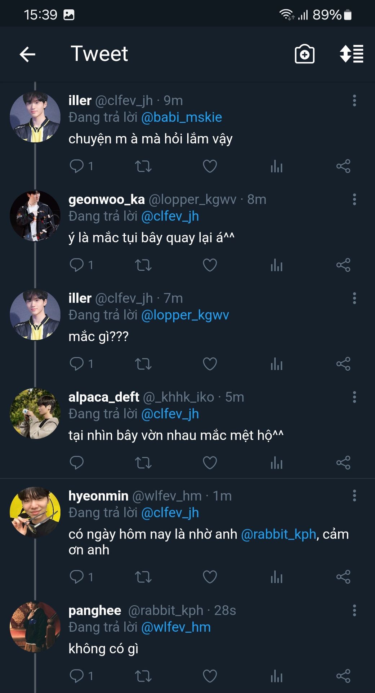Like alpaca_deft's tweet
The image size is (375, 693).
tap(210, 462)
